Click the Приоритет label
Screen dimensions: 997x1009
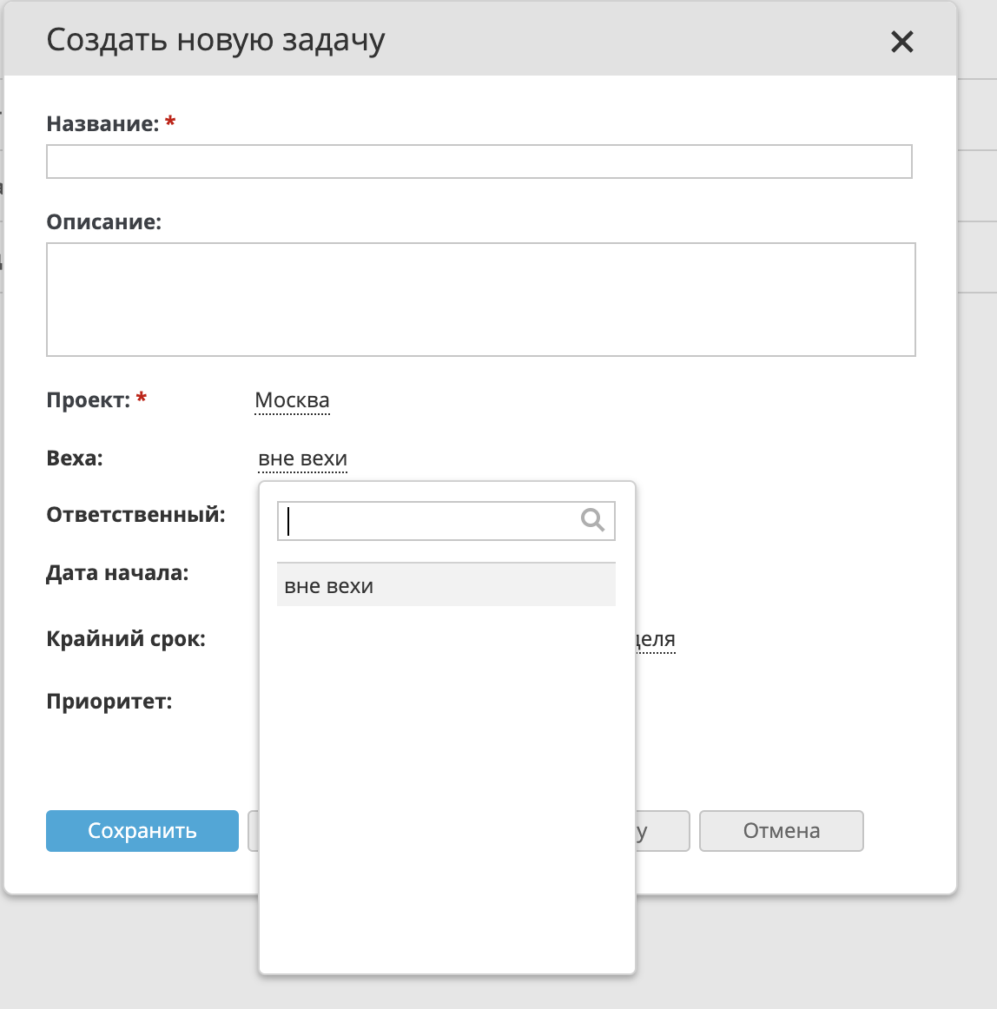(109, 702)
